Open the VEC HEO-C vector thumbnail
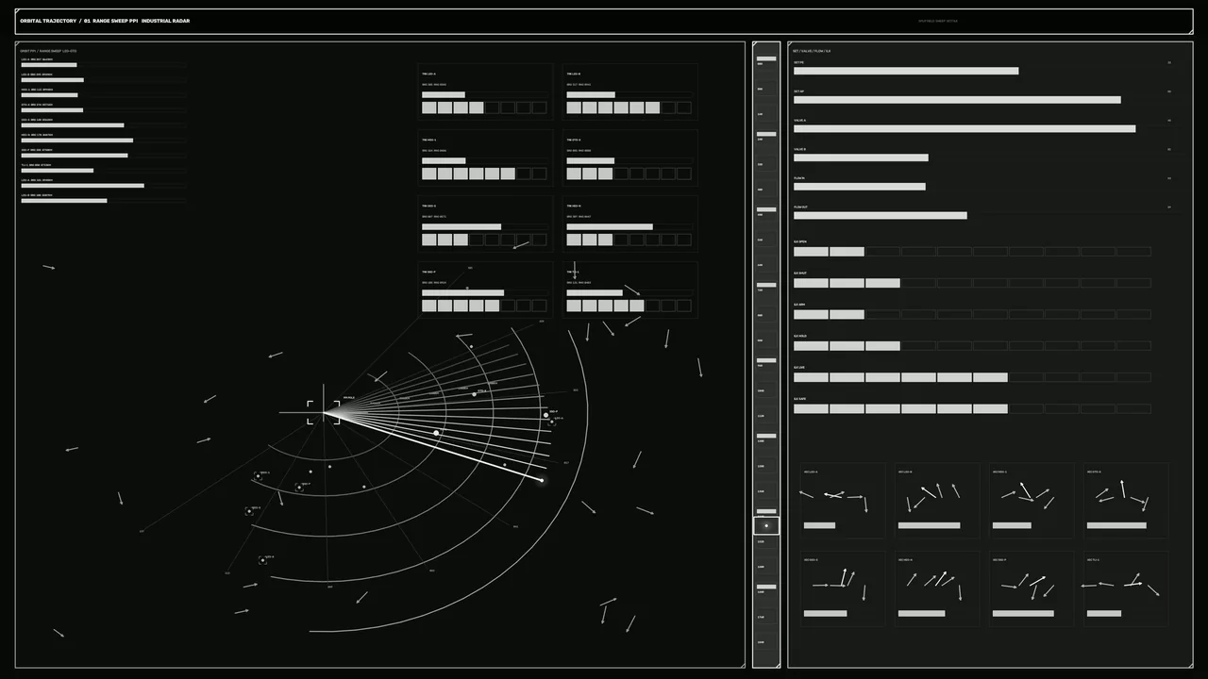1208x679 pixels. pyautogui.click(x=1032, y=501)
